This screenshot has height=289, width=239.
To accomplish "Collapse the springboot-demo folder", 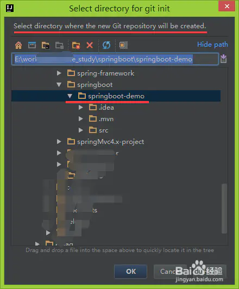I will [70, 96].
